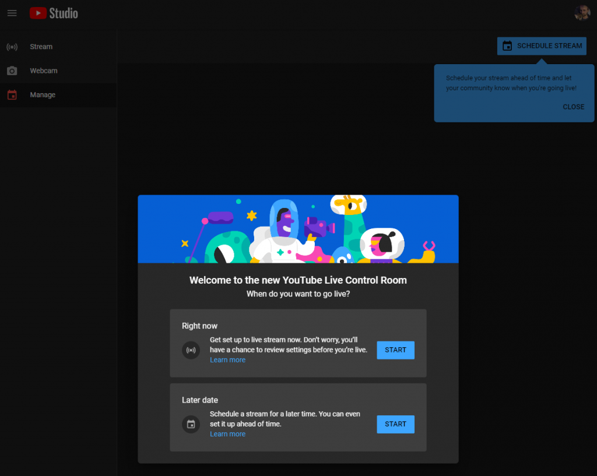The image size is (597, 476).
Task: Click the Webcam camera icon in sidebar
Action: point(12,70)
